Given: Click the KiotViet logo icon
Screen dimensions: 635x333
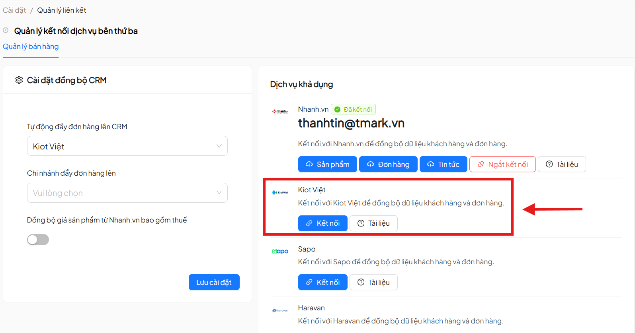Looking at the screenshot, I should pyautogui.click(x=280, y=192).
